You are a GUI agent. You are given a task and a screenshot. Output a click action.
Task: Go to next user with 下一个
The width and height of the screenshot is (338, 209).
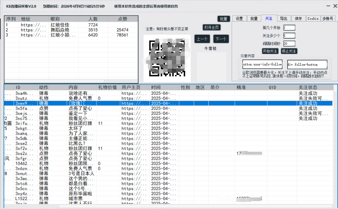pos(221,39)
